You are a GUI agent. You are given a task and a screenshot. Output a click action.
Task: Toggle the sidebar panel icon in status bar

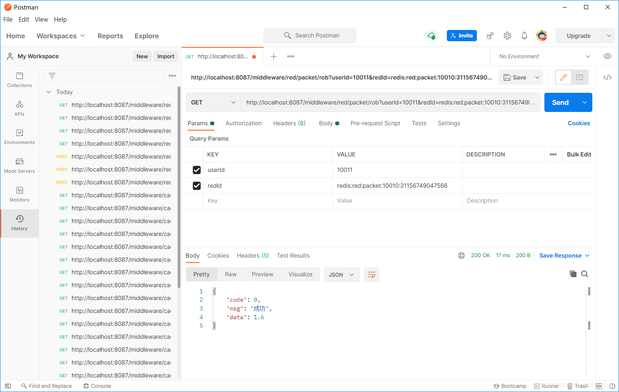click(x=8, y=386)
